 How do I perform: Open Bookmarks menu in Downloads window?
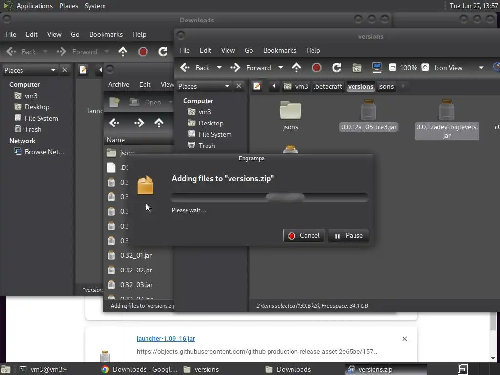(106, 34)
